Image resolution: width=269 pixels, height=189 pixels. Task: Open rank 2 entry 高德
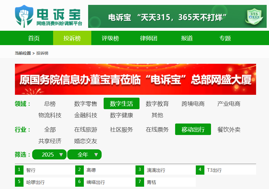point(105,170)
